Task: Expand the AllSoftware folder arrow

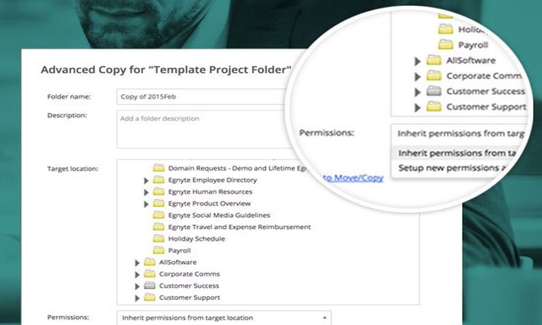Action: (x=137, y=263)
